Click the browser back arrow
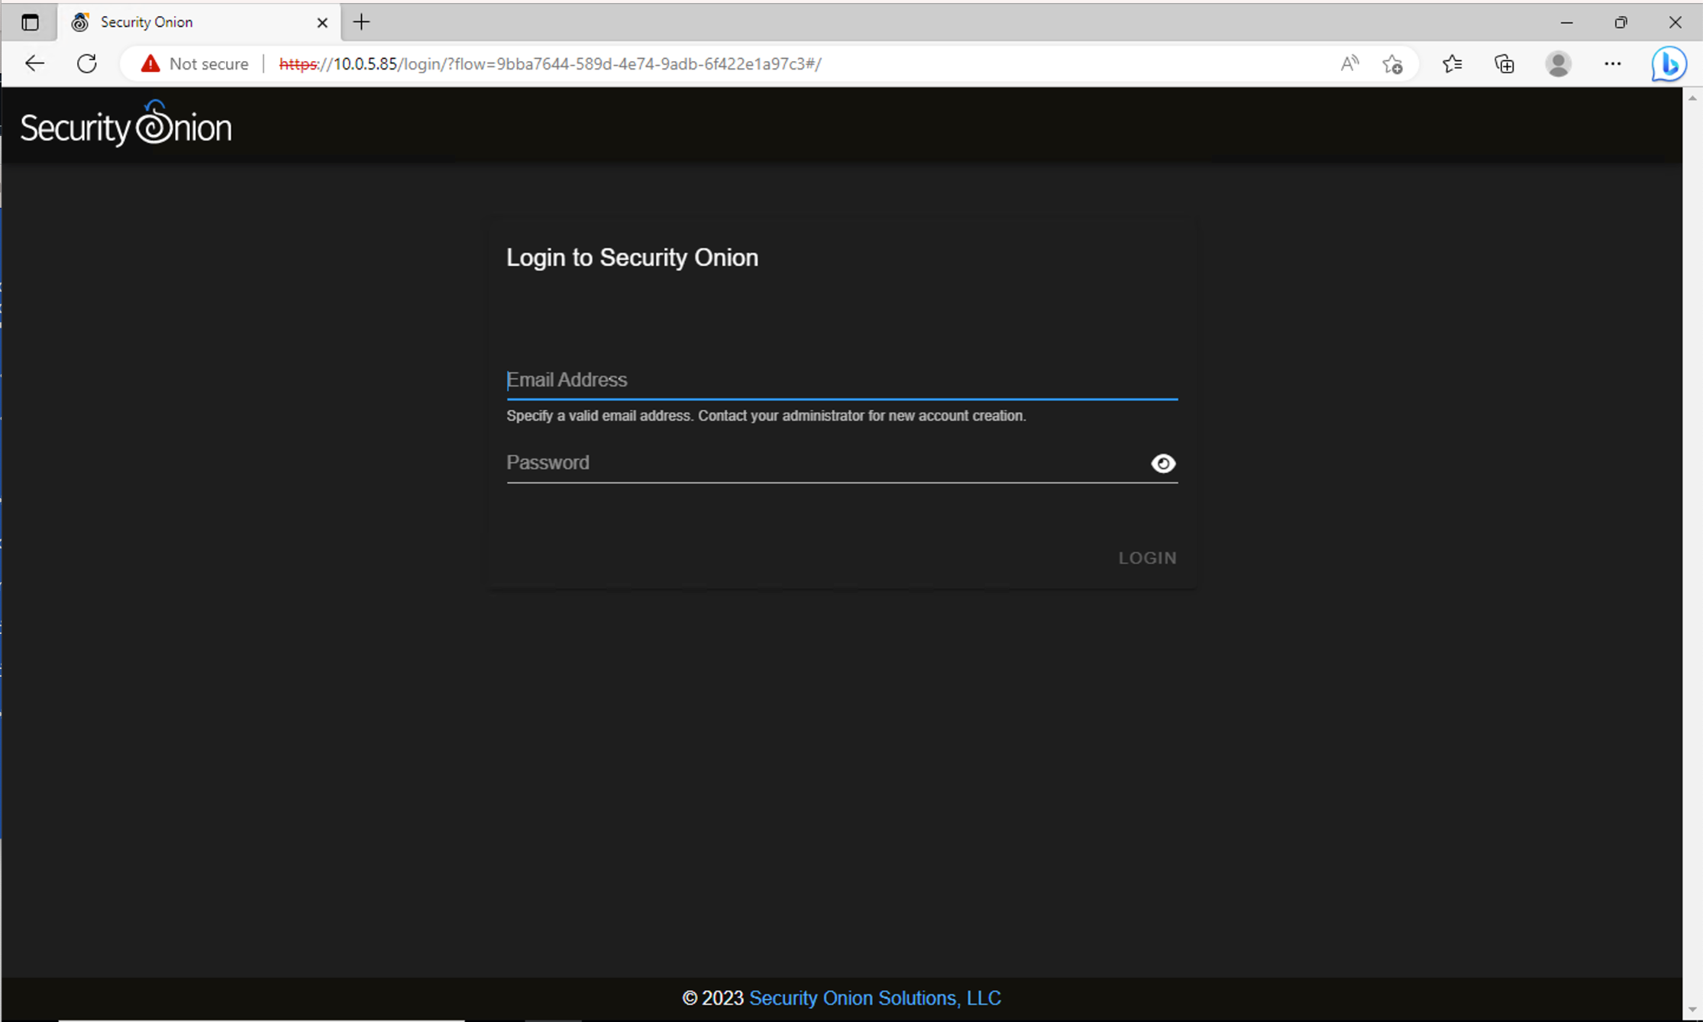The image size is (1703, 1022). [35, 63]
